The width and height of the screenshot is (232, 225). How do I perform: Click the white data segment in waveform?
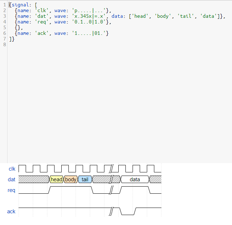coord(135,180)
